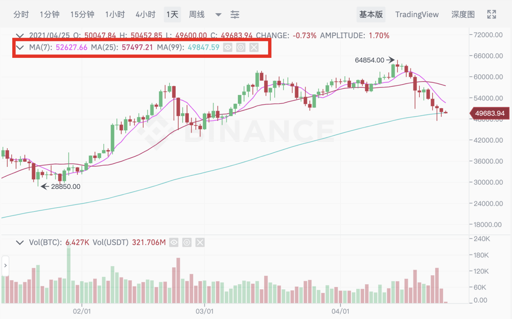Open more intervals dropdown arrow

(x=218, y=15)
